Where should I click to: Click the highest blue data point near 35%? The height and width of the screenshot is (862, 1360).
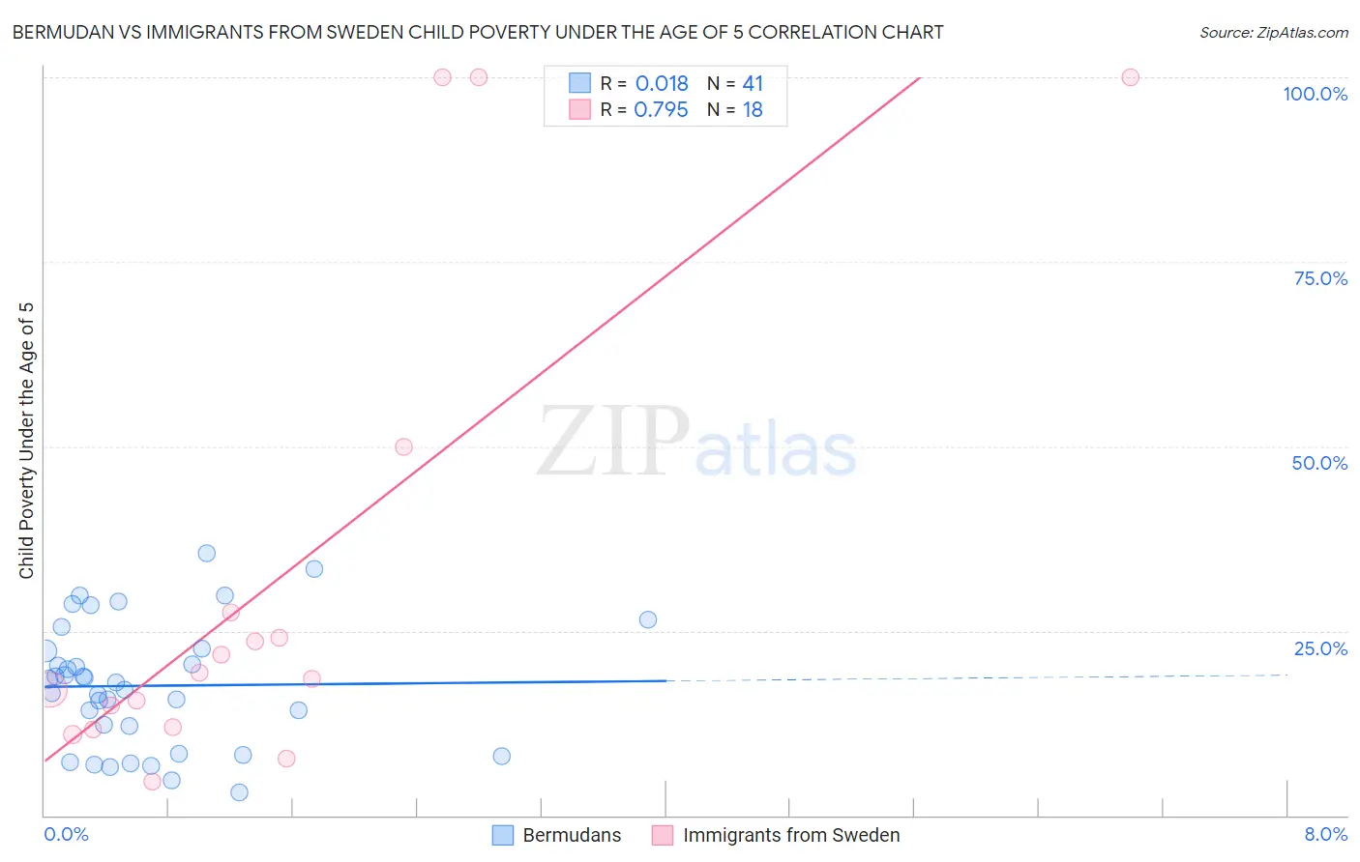coord(206,553)
